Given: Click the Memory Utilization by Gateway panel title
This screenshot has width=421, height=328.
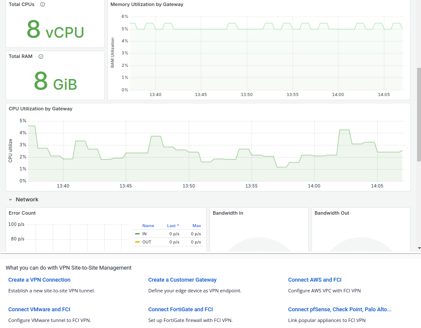Looking at the screenshot, I should 147,4.
